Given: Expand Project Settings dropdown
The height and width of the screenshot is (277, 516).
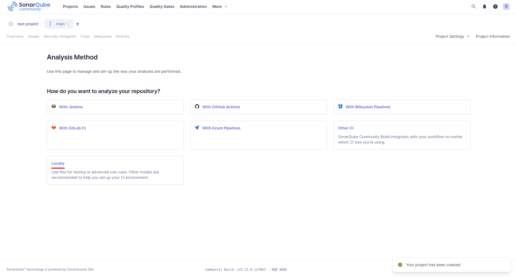Looking at the screenshot, I should coord(452,36).
